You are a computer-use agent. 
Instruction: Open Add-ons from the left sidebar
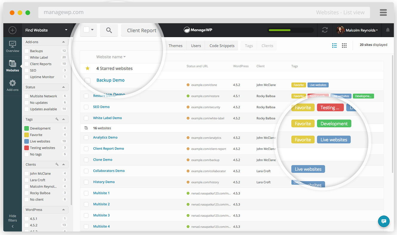(12, 85)
